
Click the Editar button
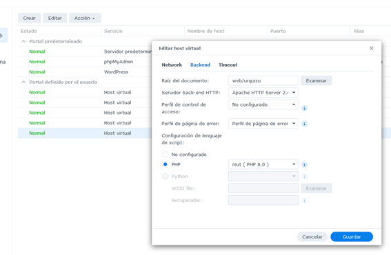pyautogui.click(x=55, y=18)
